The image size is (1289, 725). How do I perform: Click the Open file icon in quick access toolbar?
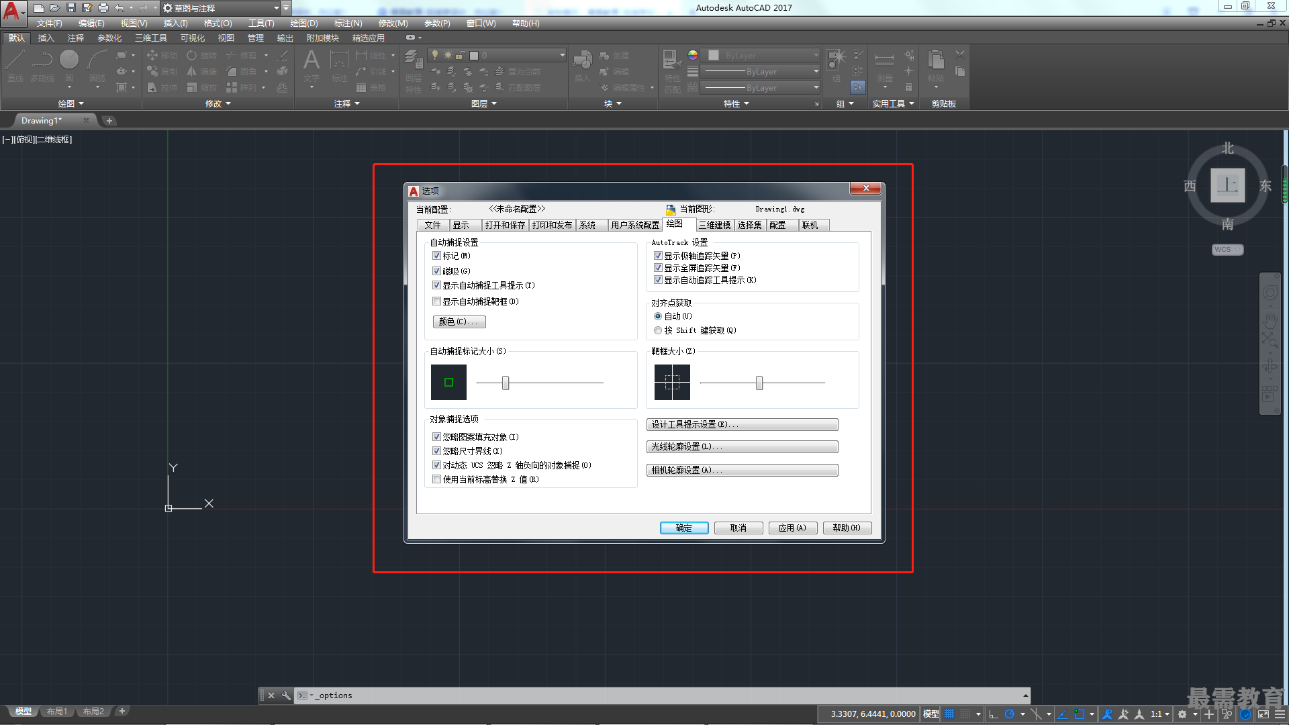55,8
